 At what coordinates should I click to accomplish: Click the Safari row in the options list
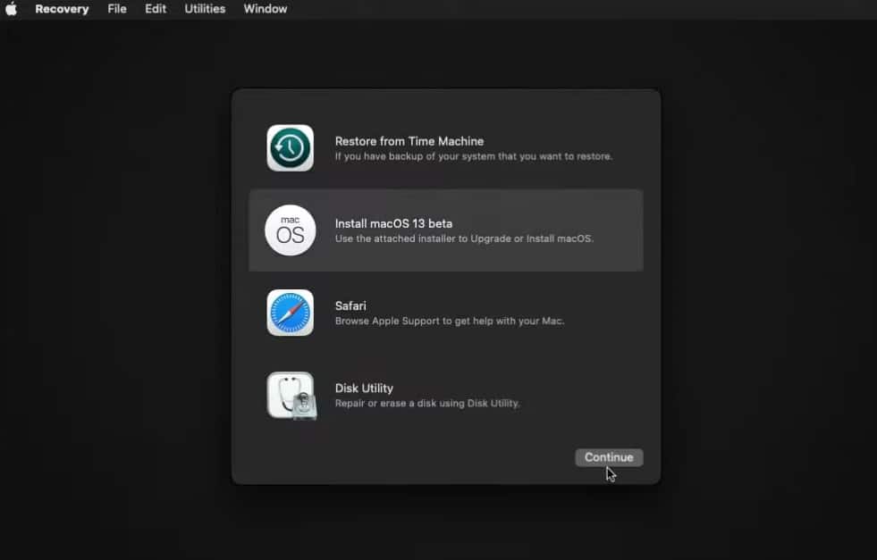(445, 313)
